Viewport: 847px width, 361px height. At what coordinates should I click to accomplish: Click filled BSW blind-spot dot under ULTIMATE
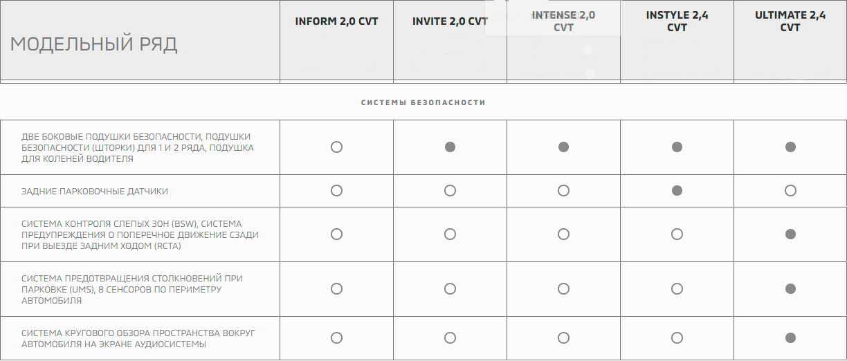(x=790, y=234)
